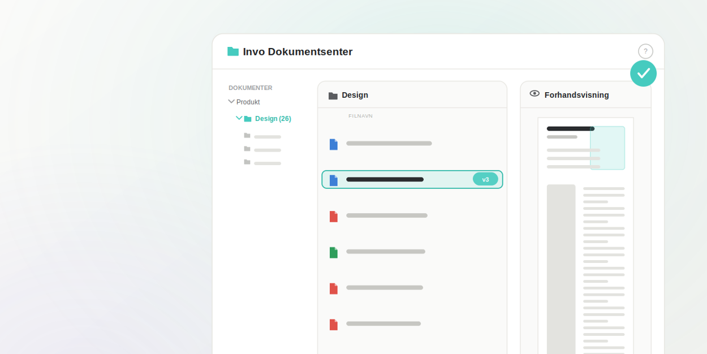Click the Invo Dokumentsenter title
Image resolution: width=707 pixels, height=354 pixels.
[x=298, y=52]
